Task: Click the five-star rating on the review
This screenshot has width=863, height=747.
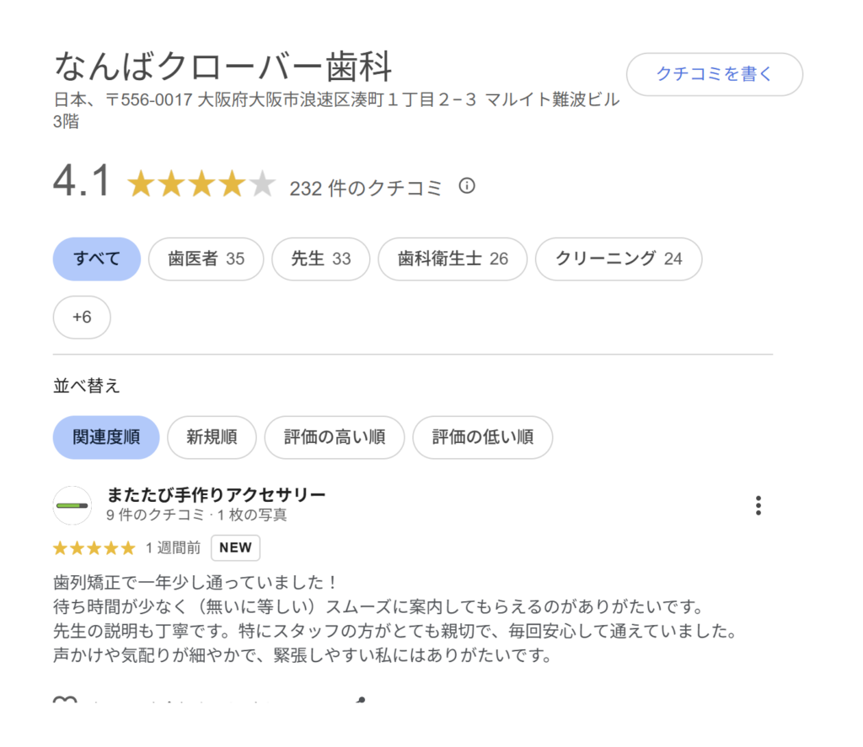Action: point(94,548)
